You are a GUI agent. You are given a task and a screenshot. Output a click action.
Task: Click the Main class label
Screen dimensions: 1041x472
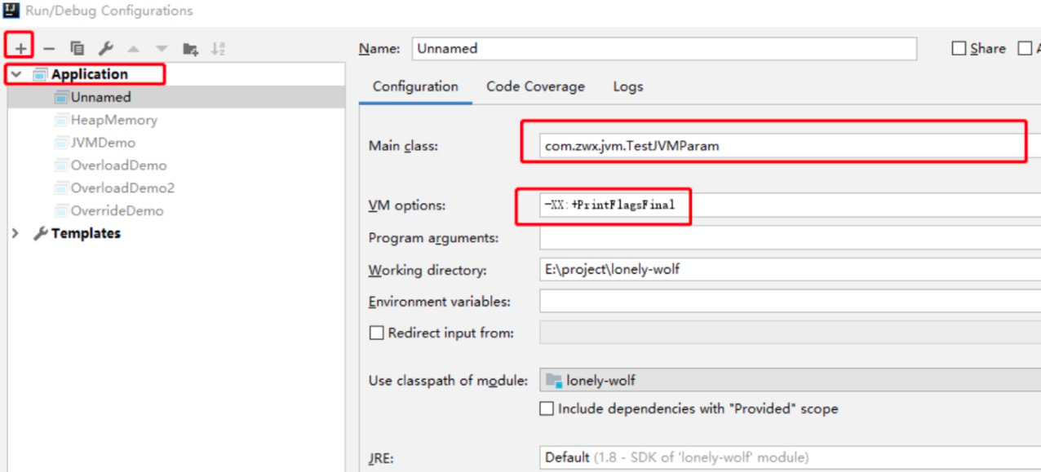coord(403,146)
